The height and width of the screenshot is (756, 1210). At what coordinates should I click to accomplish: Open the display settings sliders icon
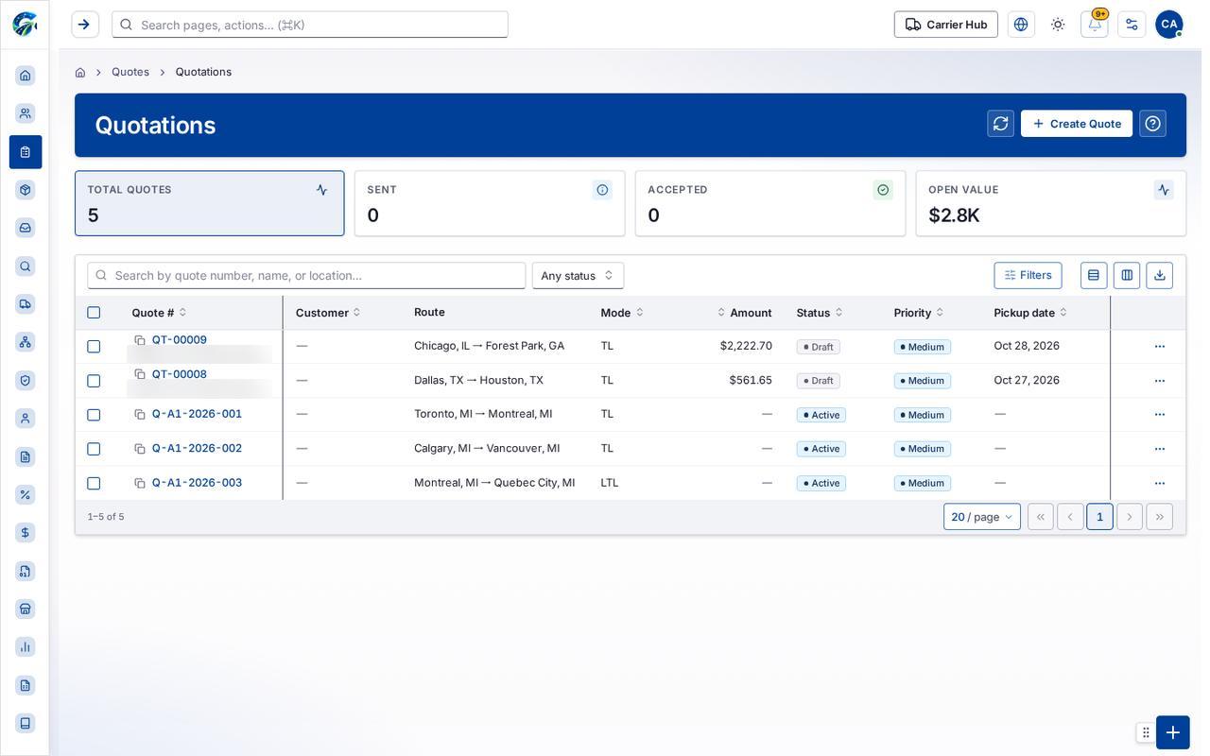point(1132,25)
